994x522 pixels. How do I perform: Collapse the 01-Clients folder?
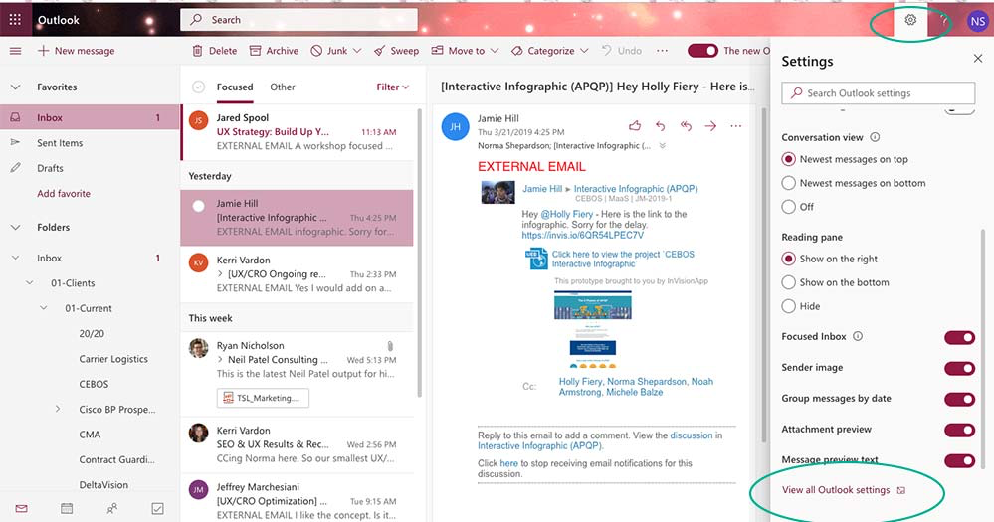click(x=29, y=283)
